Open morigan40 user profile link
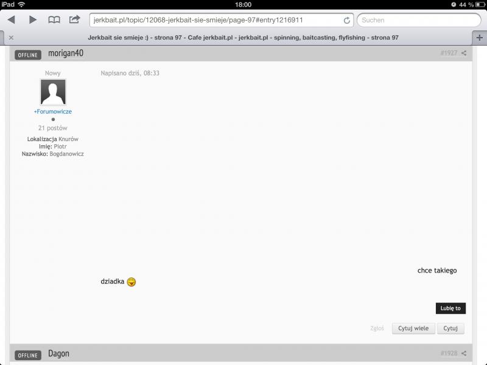 pyautogui.click(x=66, y=54)
